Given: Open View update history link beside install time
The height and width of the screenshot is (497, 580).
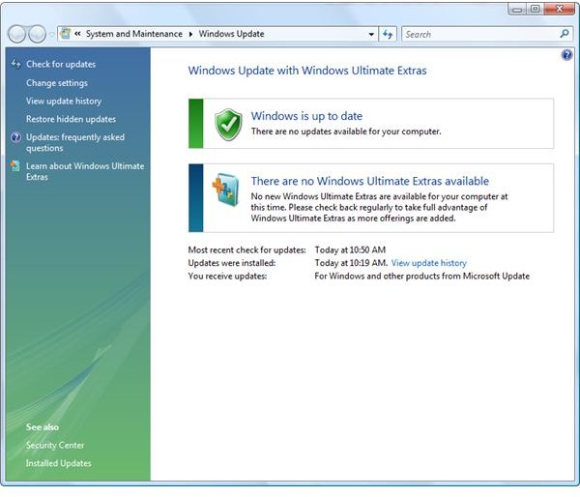Looking at the screenshot, I should (428, 263).
